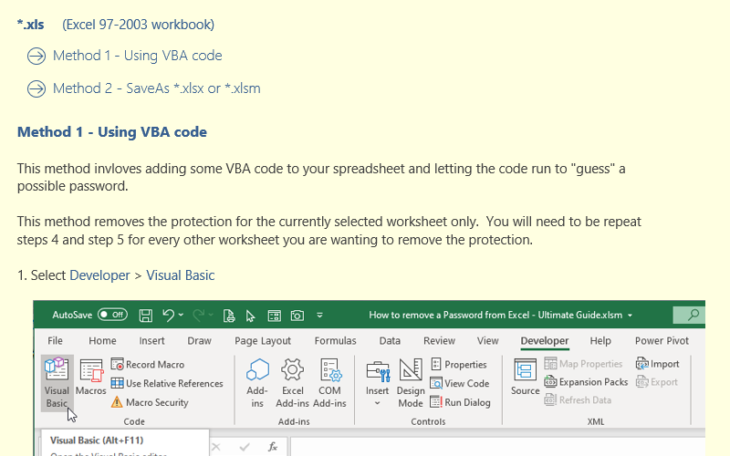Image resolution: width=730 pixels, height=456 pixels.
Task: Click the print preview document icon in title bar
Action: 229,316
